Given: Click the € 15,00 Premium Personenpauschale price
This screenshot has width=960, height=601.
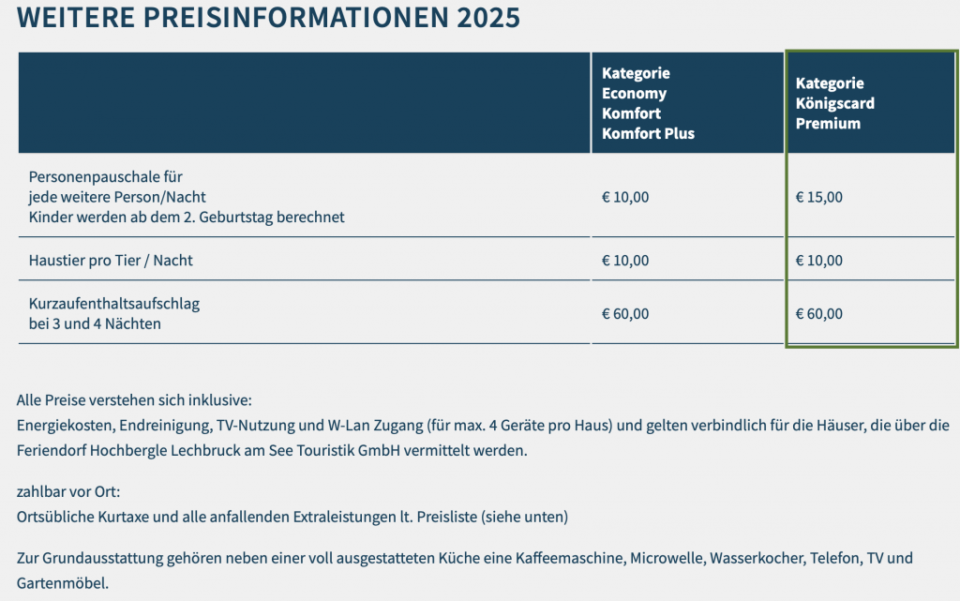Looking at the screenshot, I should click(819, 197).
